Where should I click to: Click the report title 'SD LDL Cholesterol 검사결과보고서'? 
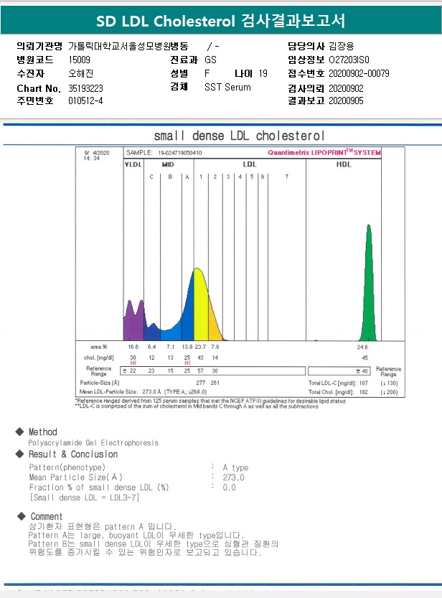click(220, 21)
